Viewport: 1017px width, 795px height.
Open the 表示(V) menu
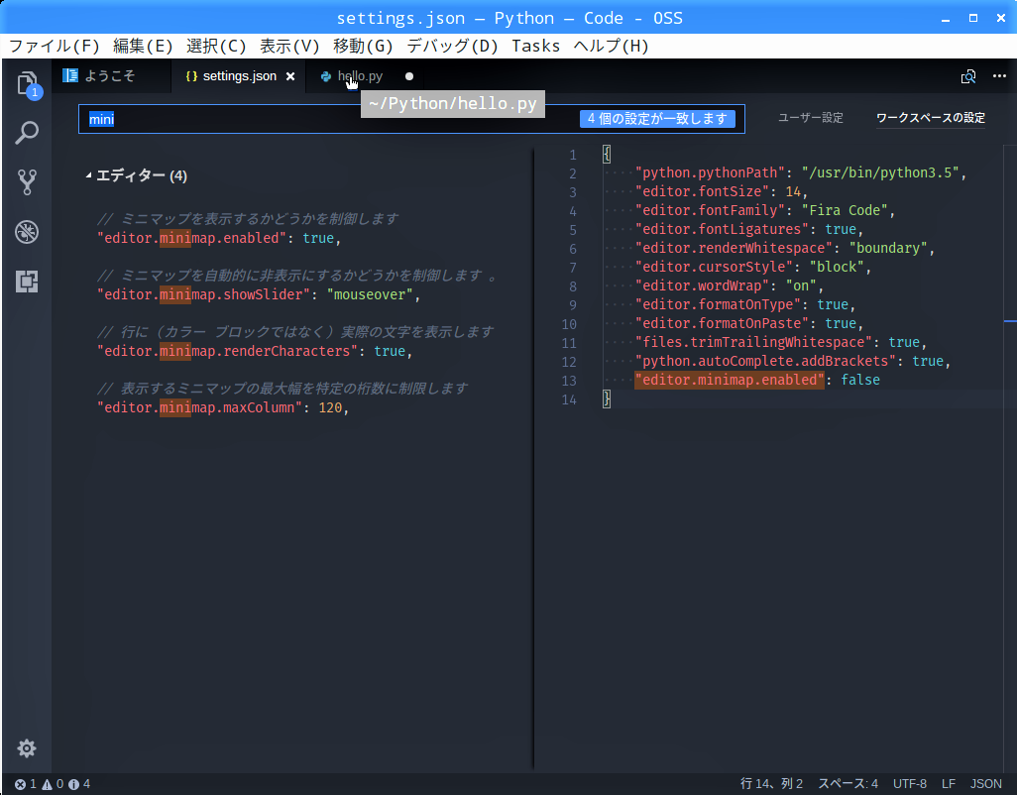coord(289,46)
